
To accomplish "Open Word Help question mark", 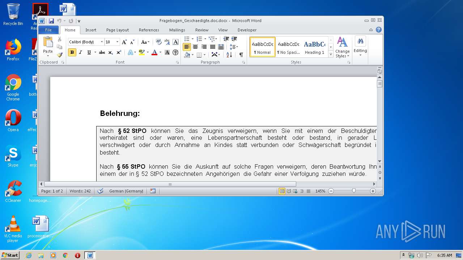I will pyautogui.click(x=378, y=30).
